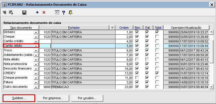Click the double-arrow expand button beside Portador
216x104 pixels.
pyautogui.click(x=112, y=28)
